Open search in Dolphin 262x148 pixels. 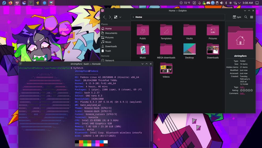point(246,17)
